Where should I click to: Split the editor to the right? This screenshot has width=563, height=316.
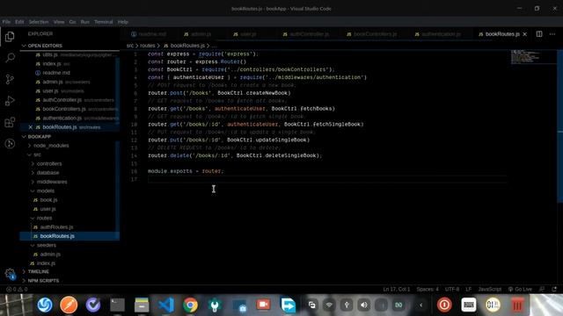click(539, 34)
